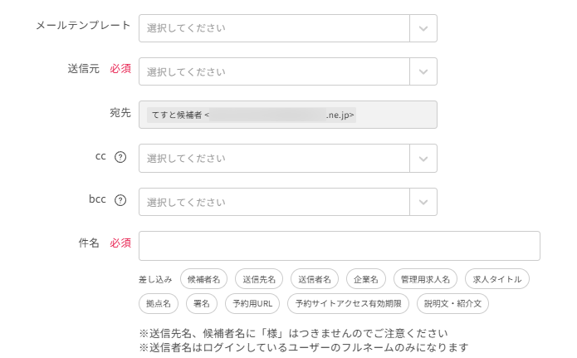This screenshot has width=577, height=358.
Task: Insert the 署名 merge tag
Action: tap(202, 303)
